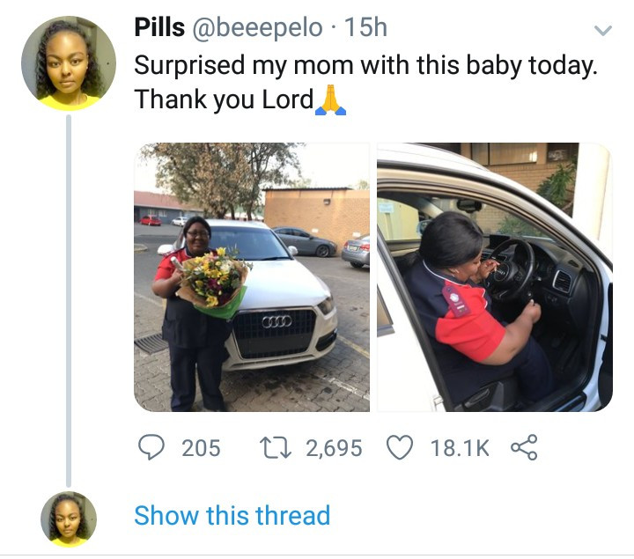Viewport: 634px width, 559px height.
Task: Click the 205 replies count
Action: (201, 448)
